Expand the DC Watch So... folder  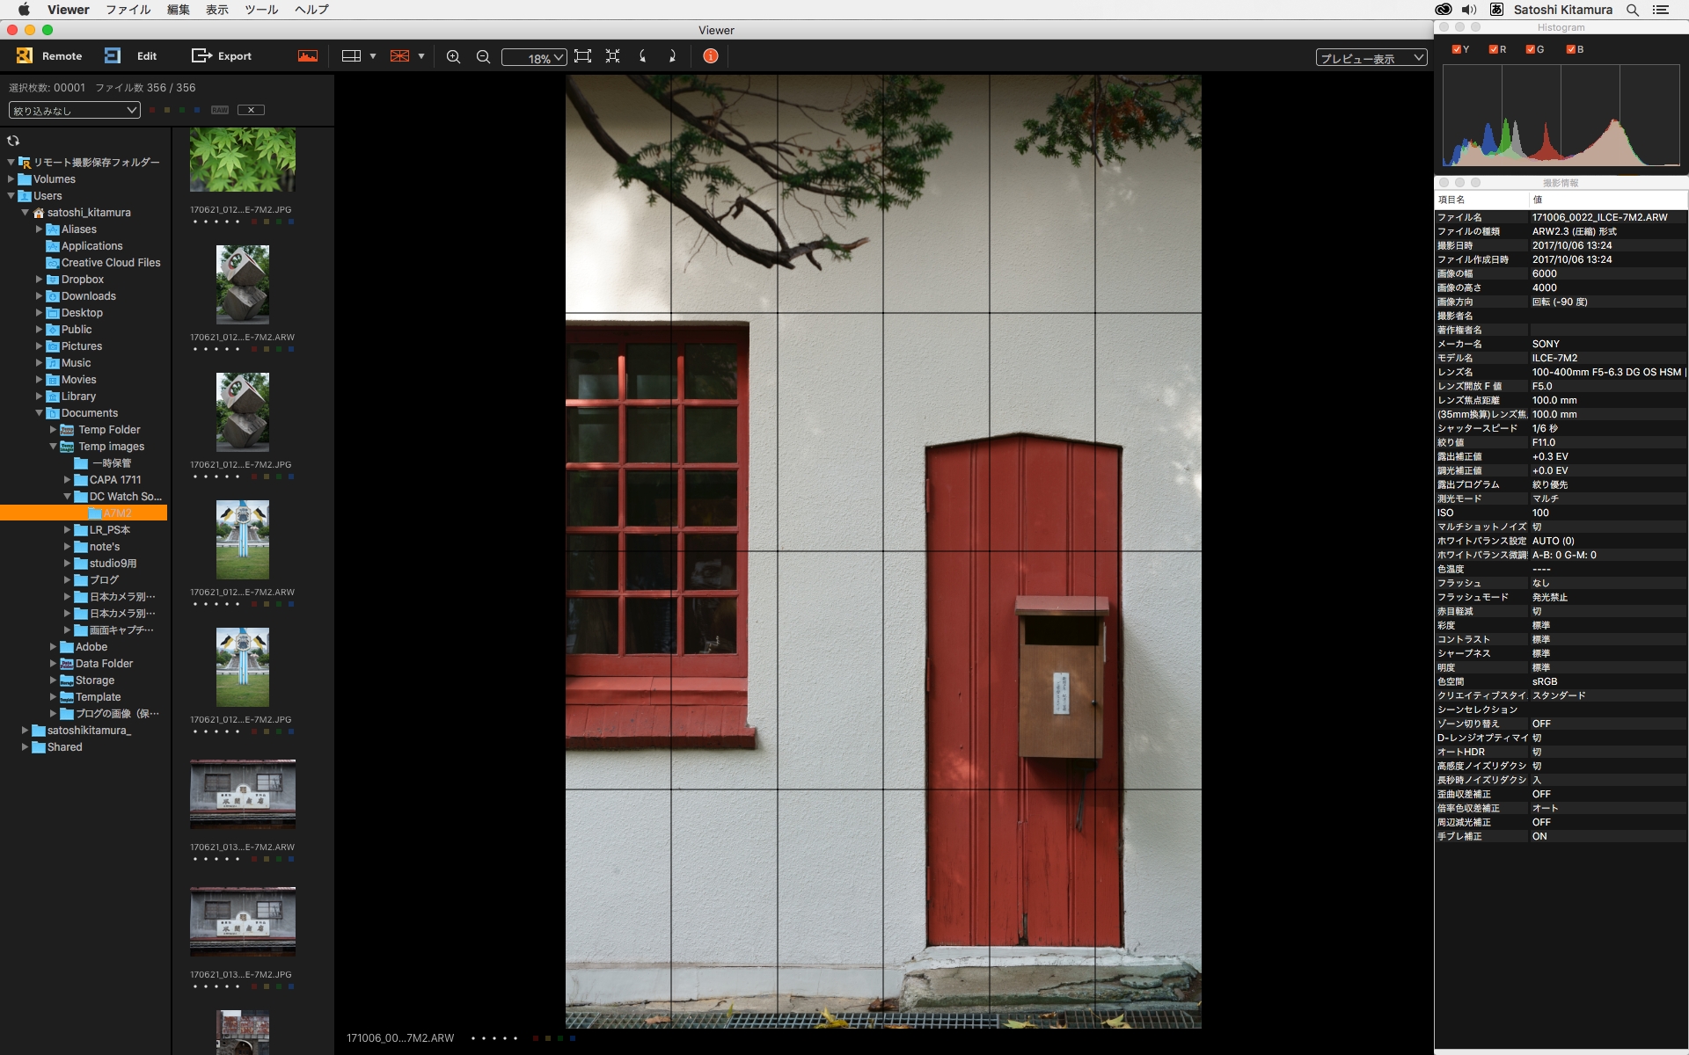click(x=66, y=496)
